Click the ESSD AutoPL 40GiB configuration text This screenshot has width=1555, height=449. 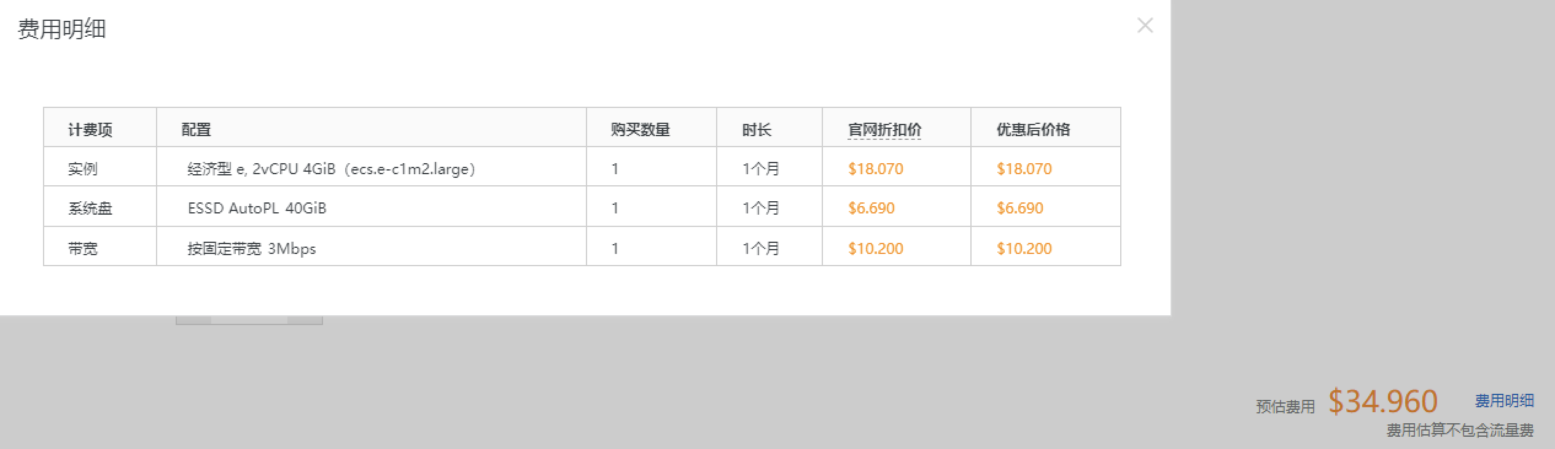257,208
